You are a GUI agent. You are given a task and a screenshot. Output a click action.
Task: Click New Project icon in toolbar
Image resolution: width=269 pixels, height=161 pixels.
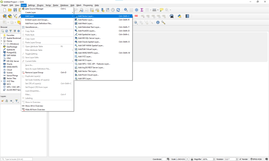click(5, 10)
